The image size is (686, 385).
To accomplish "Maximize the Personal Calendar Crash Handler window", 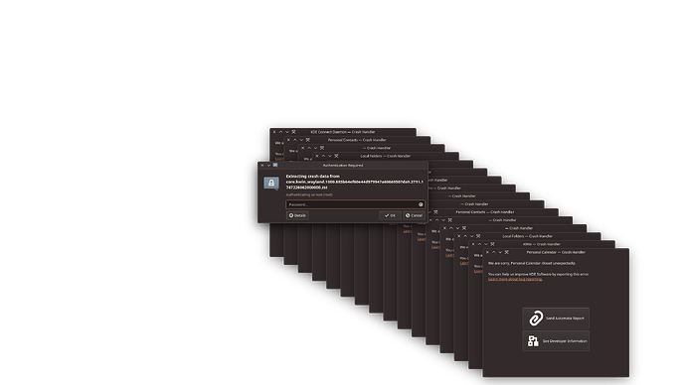I will (494, 252).
